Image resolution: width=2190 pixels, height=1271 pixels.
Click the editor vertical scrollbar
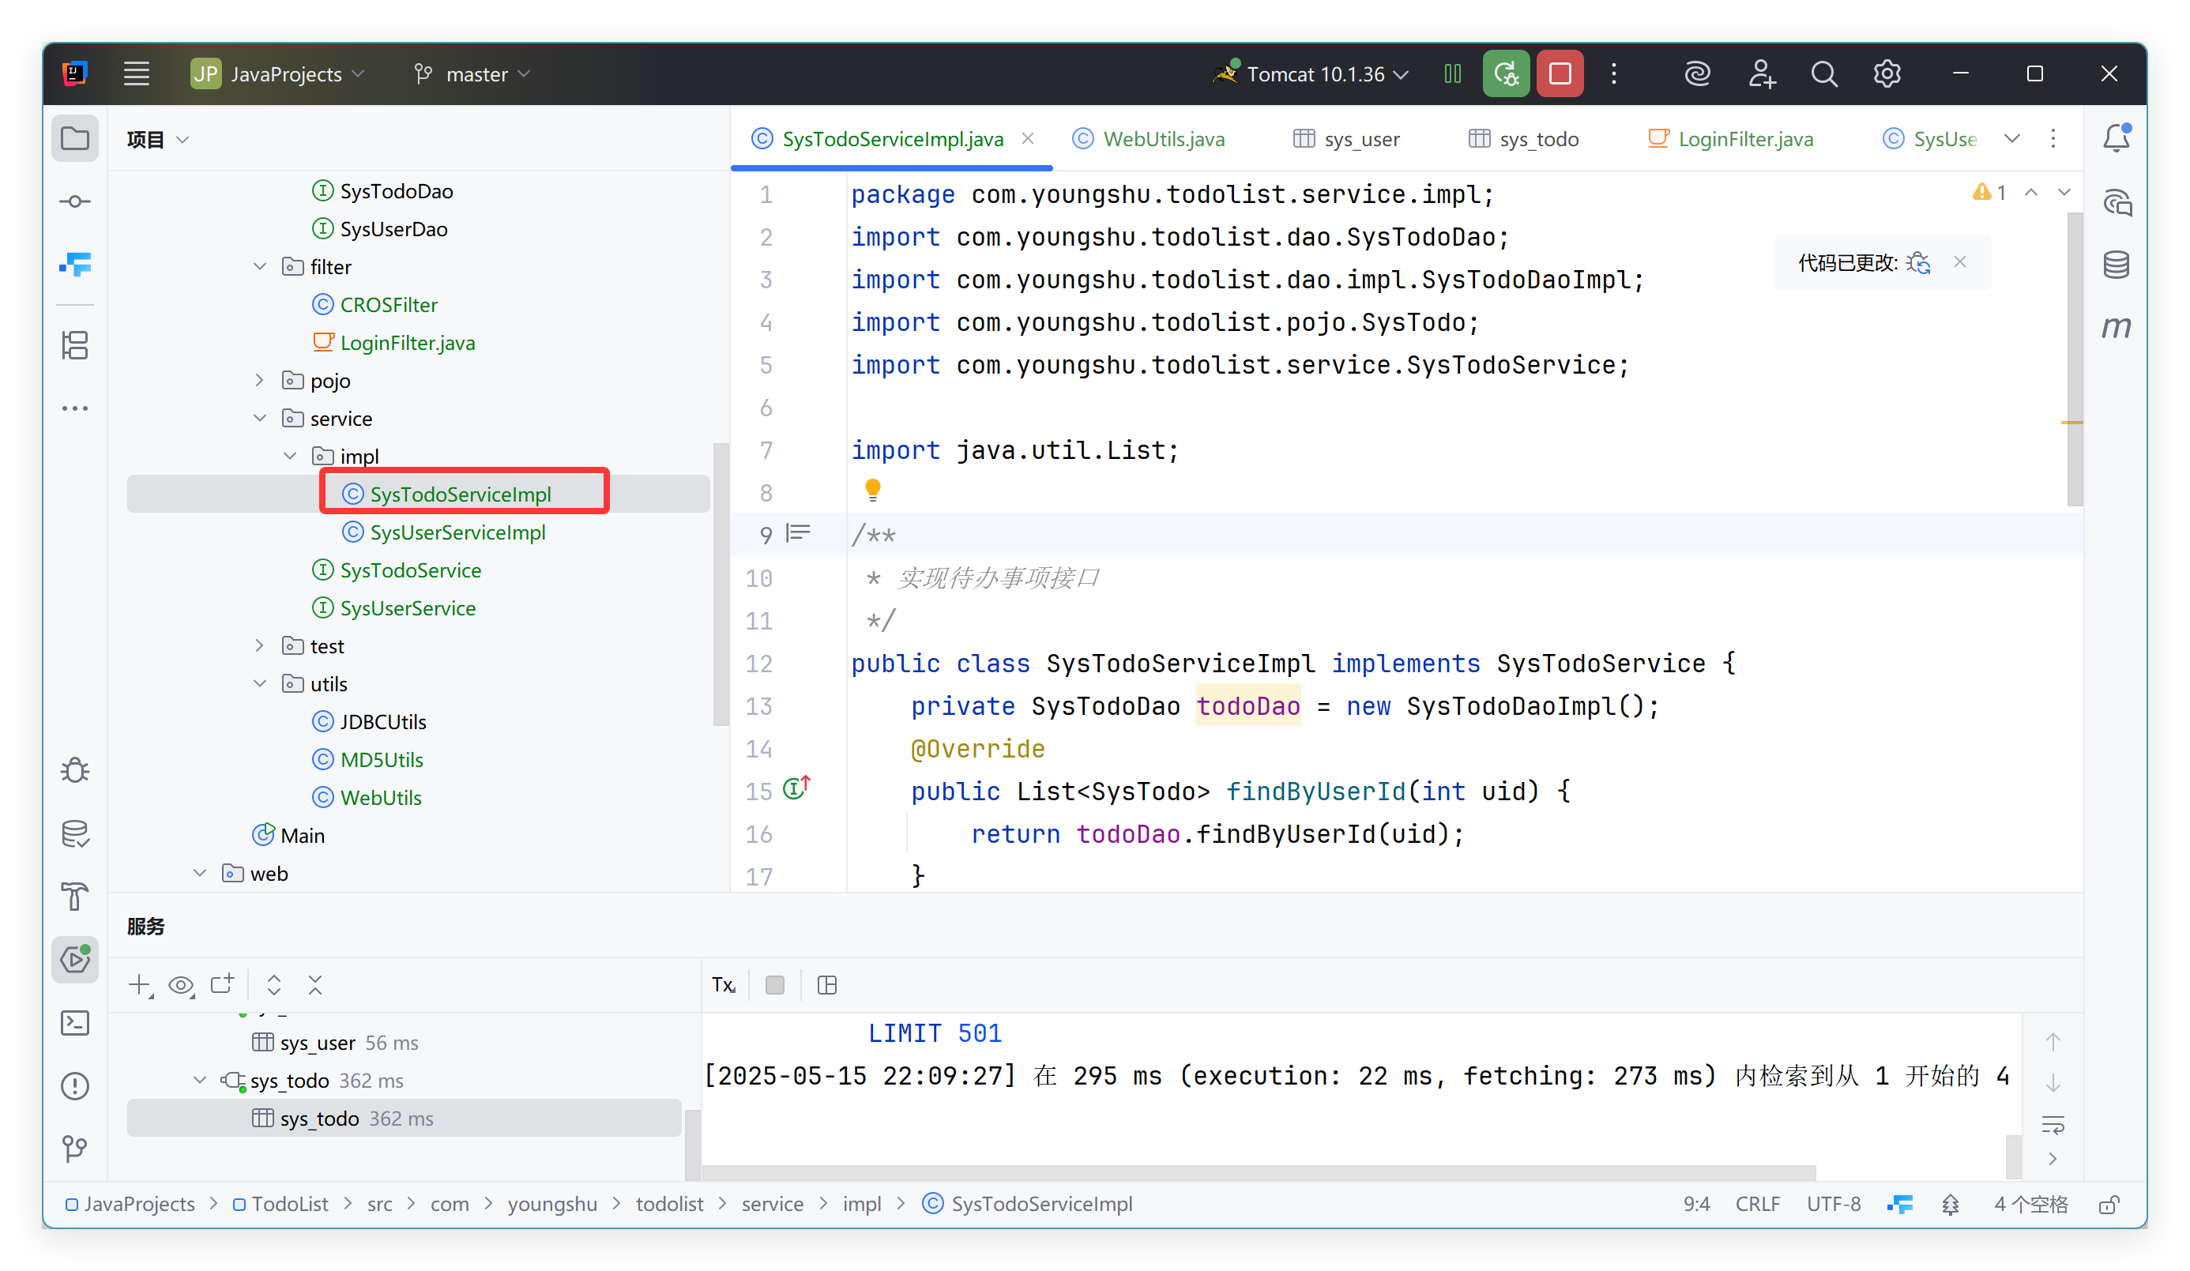2075,359
